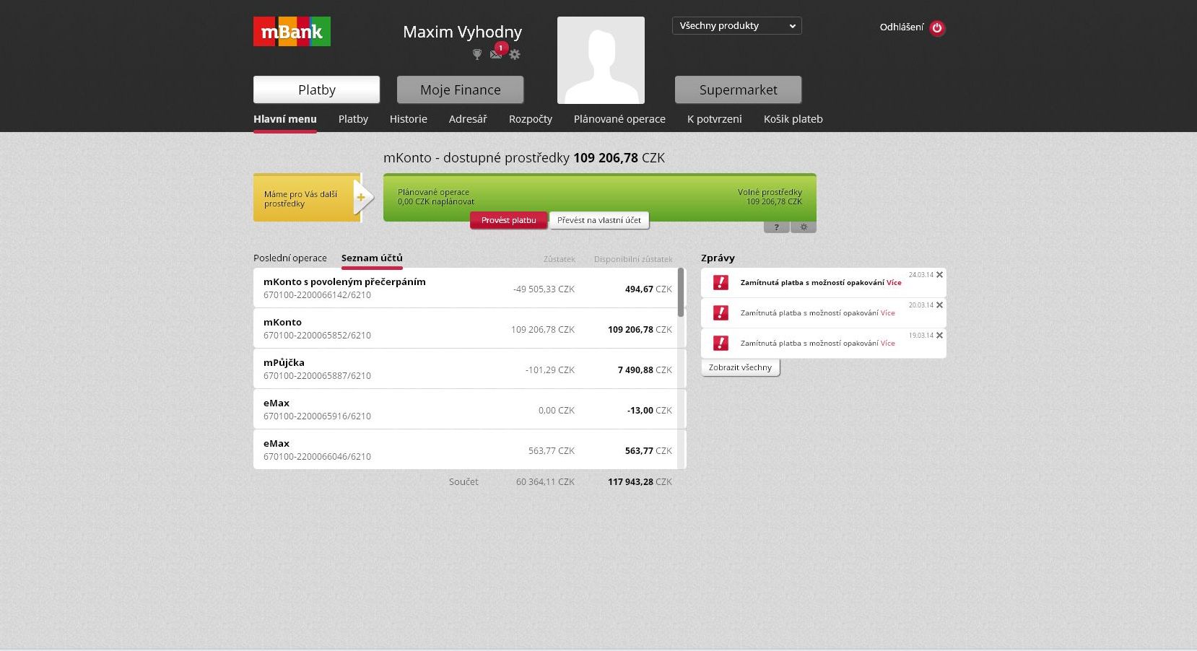Open widget settings gear below green bar
The width and height of the screenshot is (1197, 651).
click(x=804, y=227)
